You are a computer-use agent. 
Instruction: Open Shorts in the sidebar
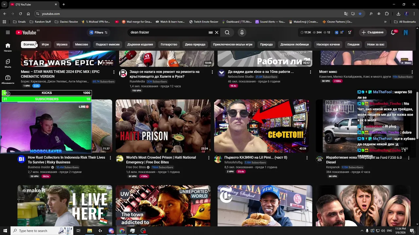[x=8, y=63]
